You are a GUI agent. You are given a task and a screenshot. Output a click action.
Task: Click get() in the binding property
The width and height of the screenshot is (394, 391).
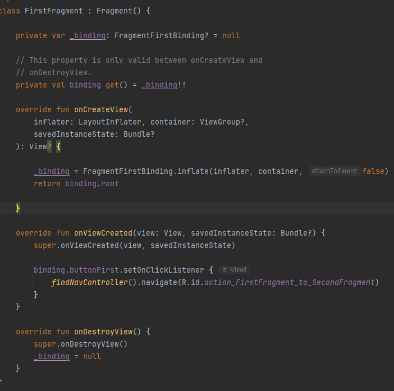point(116,85)
